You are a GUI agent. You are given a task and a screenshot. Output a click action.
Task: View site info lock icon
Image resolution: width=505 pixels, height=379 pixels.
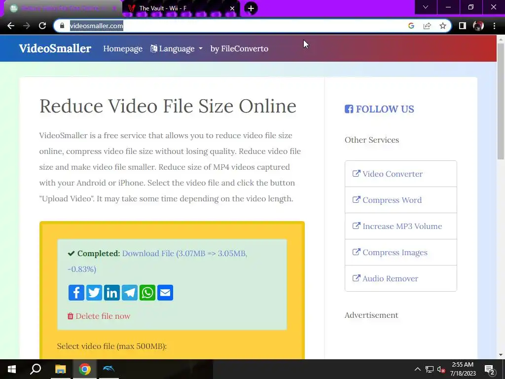coord(62,26)
